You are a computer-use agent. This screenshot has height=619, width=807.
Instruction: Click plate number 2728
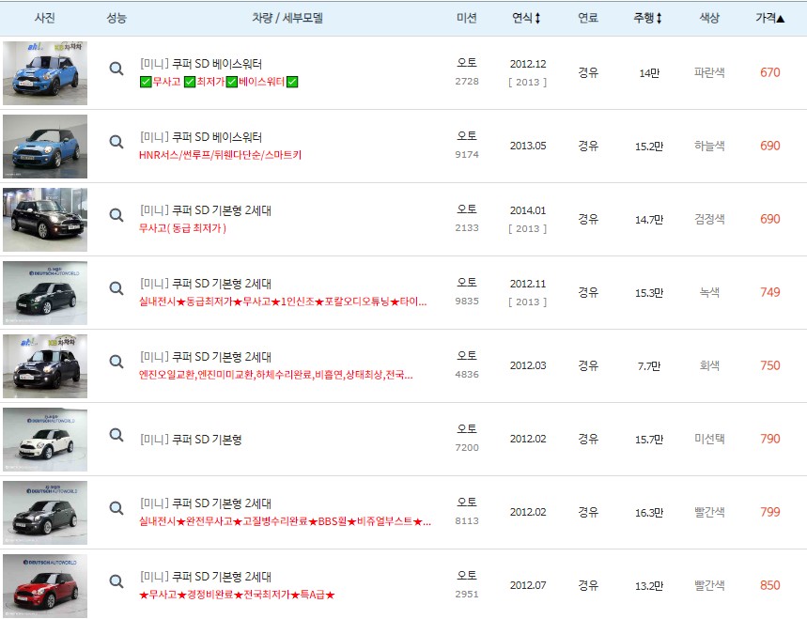pyautogui.click(x=467, y=82)
